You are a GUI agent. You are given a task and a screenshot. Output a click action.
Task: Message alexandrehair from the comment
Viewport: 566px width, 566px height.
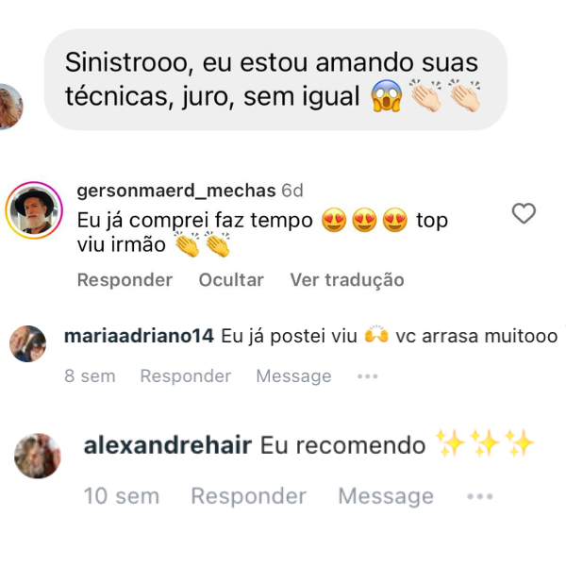click(x=386, y=497)
